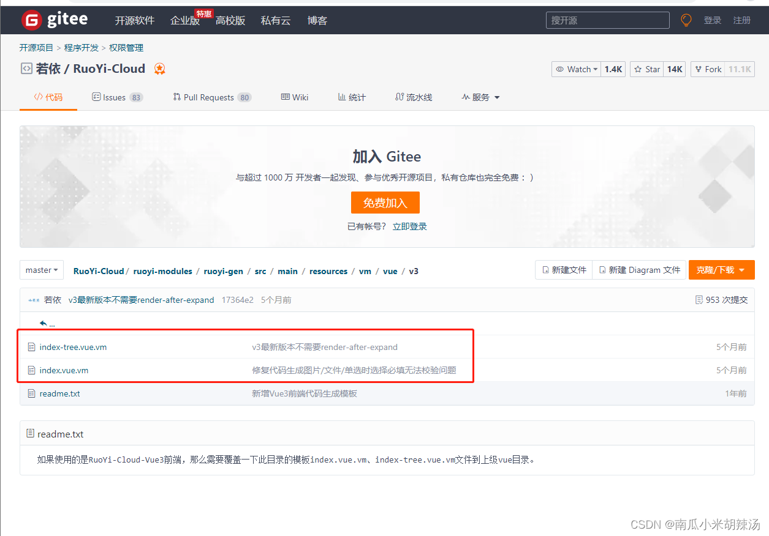The width and height of the screenshot is (769, 536).
Task: Click the 若依 committer name in commit bar
Action: (x=53, y=300)
